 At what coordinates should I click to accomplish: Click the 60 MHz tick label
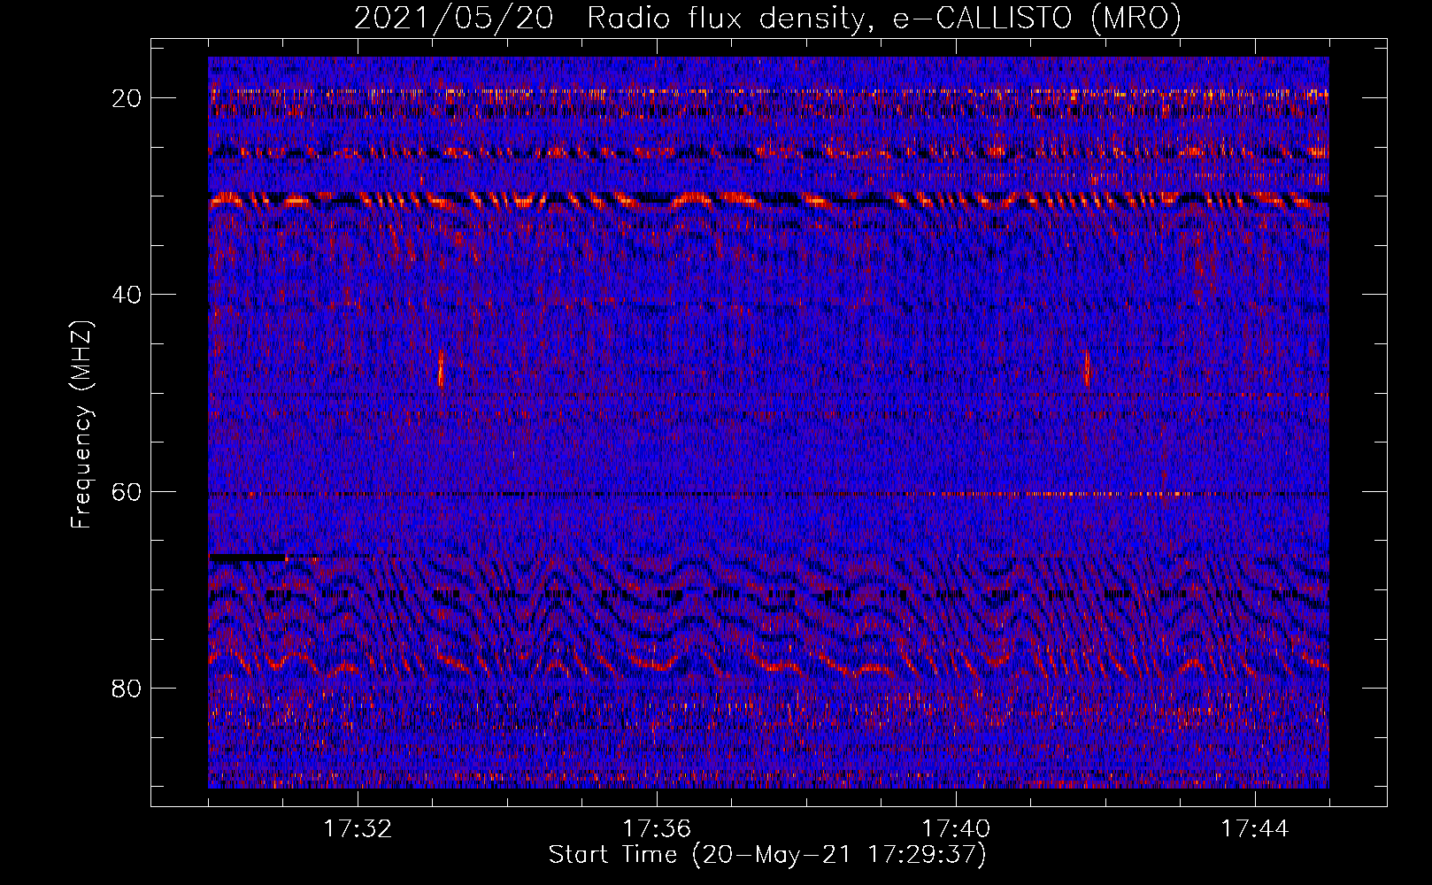(x=127, y=491)
